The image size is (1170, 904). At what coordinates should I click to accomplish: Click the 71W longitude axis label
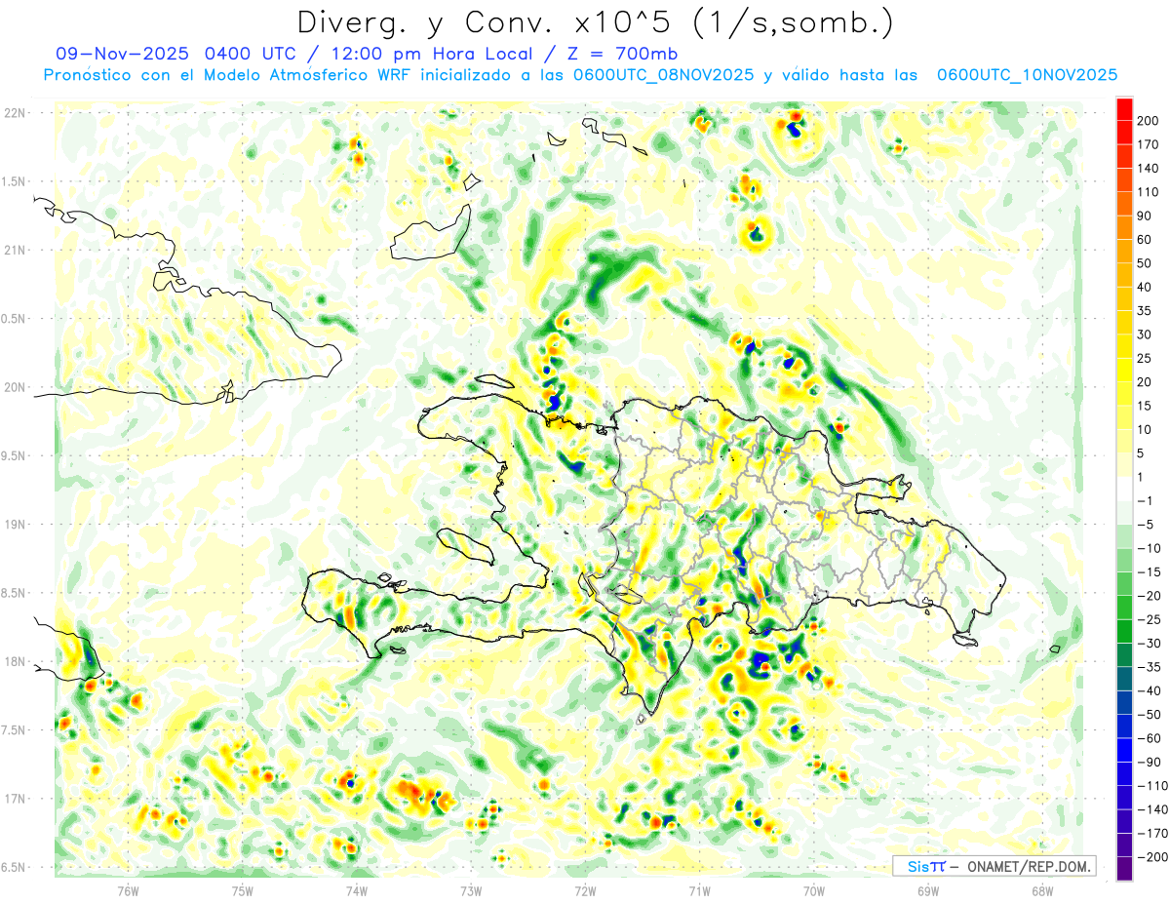pyautogui.click(x=699, y=890)
